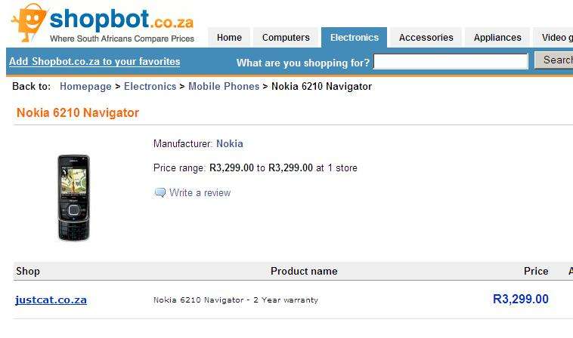
Task: Click Add Shopbot.co.za to your favorites
Action: point(94,61)
